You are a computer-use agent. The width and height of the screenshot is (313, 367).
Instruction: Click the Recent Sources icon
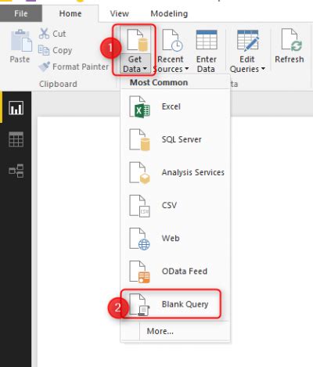173,40
